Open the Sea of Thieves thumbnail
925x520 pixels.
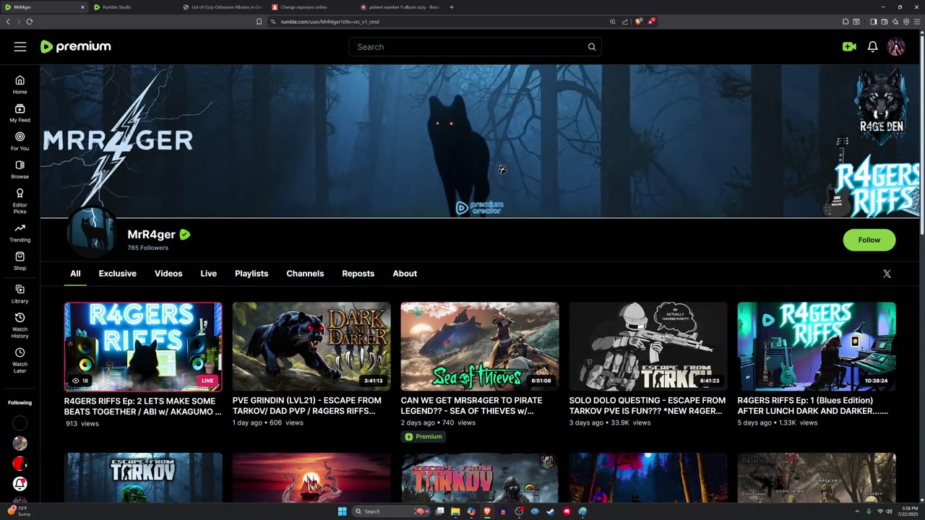tap(480, 347)
